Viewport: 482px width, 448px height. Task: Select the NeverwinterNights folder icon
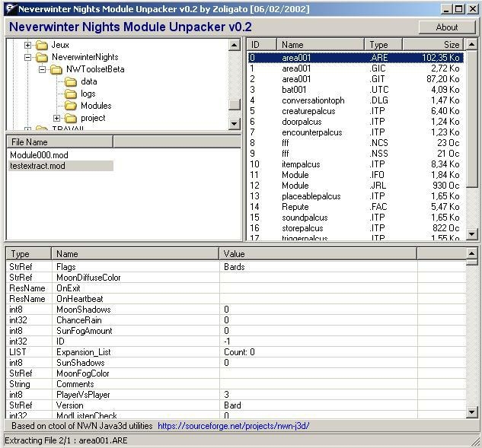click(x=41, y=57)
